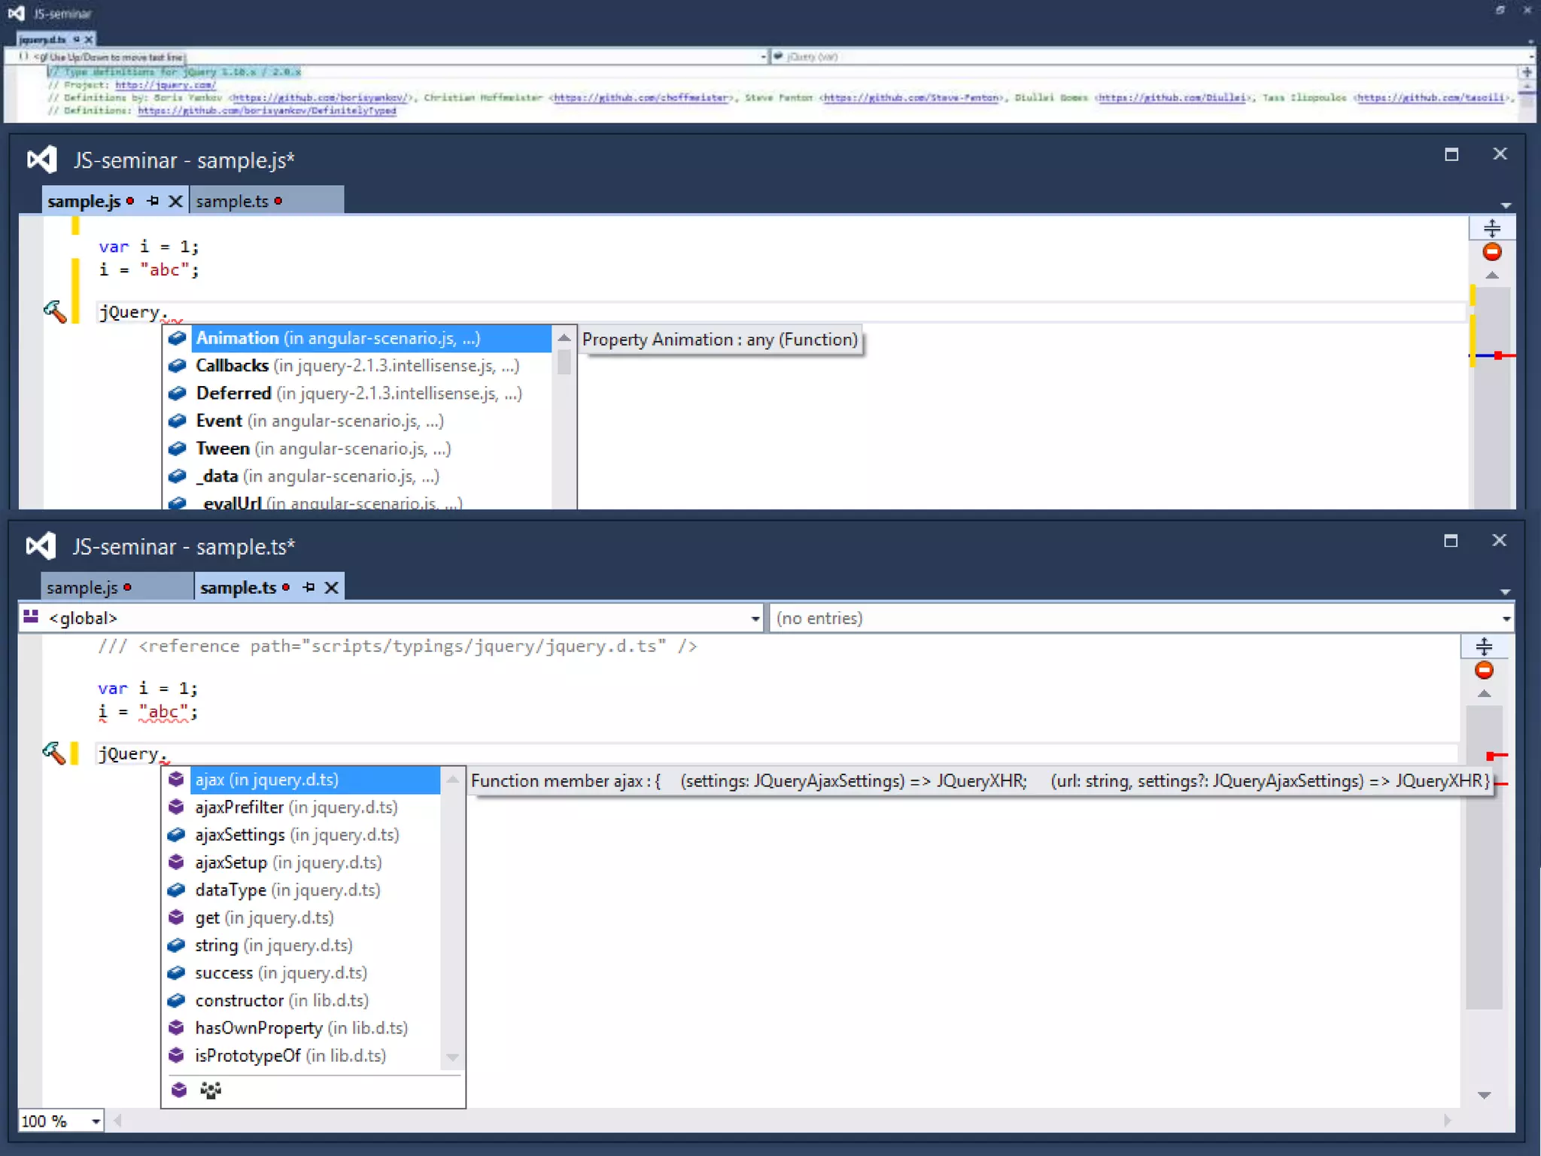Image resolution: width=1541 pixels, height=1156 pixels.
Task: Click the red error indicator in sample.js window
Action: coord(1491,251)
